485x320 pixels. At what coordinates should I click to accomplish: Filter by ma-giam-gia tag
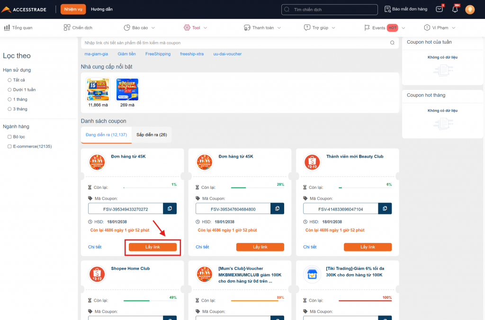pyautogui.click(x=96, y=54)
